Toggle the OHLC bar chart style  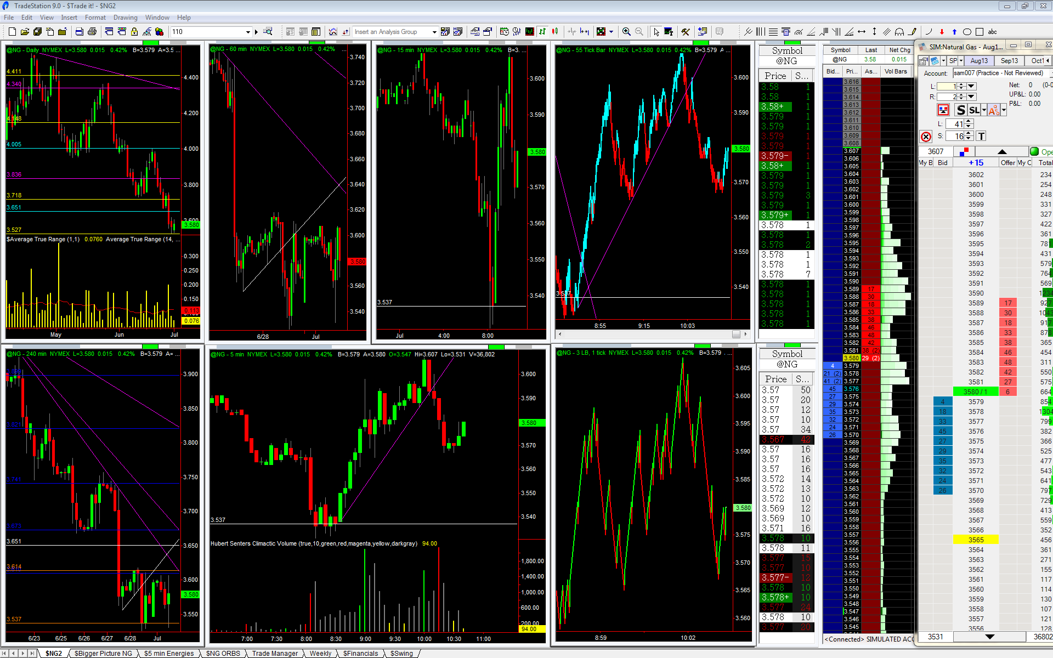pos(542,32)
